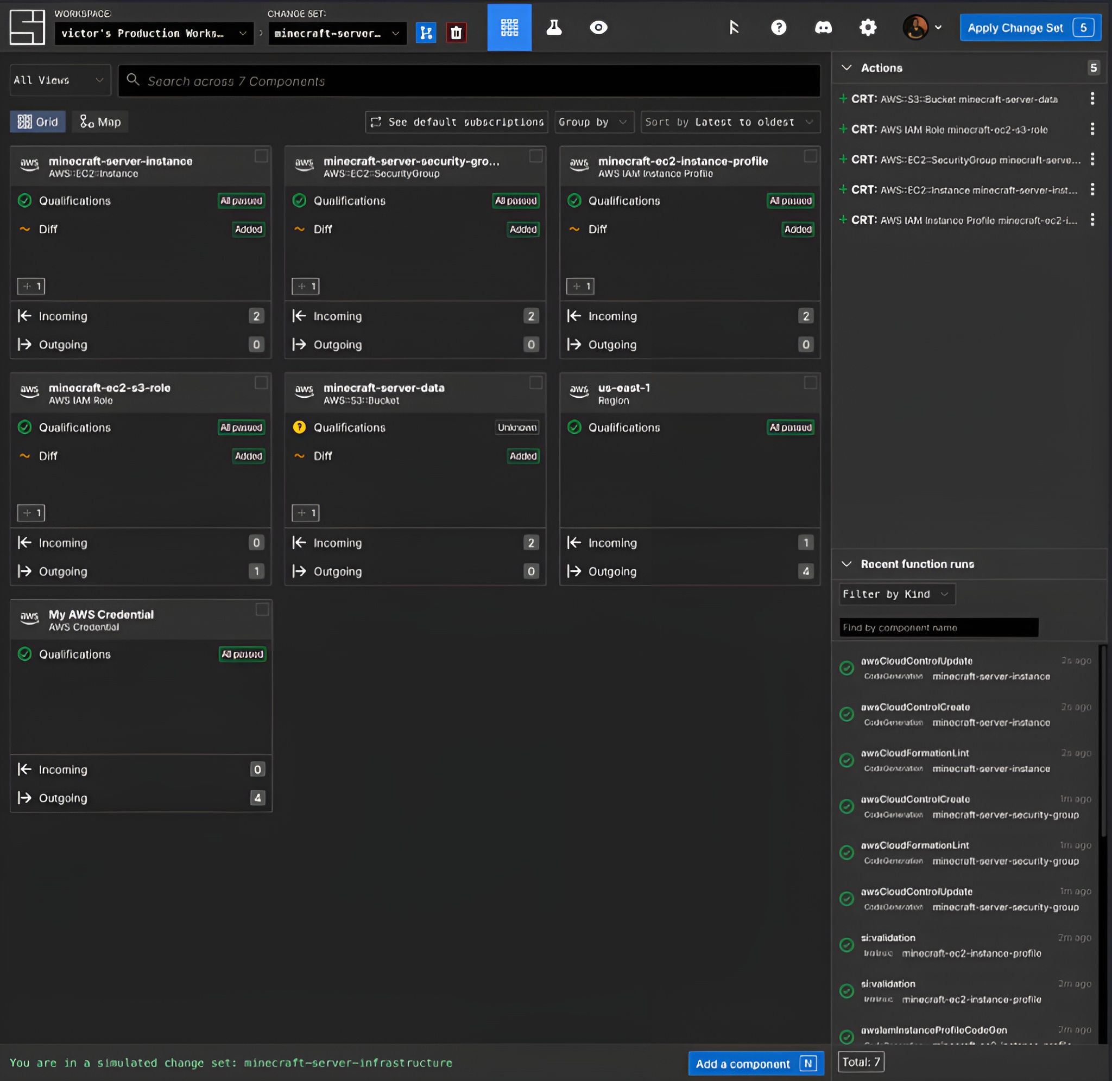Switch to the Grid tab

click(37, 122)
